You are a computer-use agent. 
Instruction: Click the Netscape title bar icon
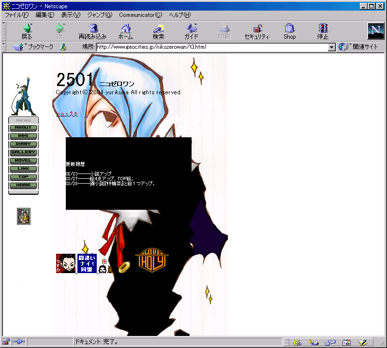pos(6,6)
